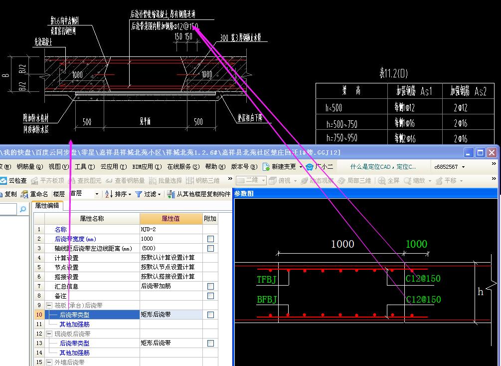Click the 查看钢筋量 toolbar icon
The height and width of the screenshot is (366, 501).
click(109, 181)
